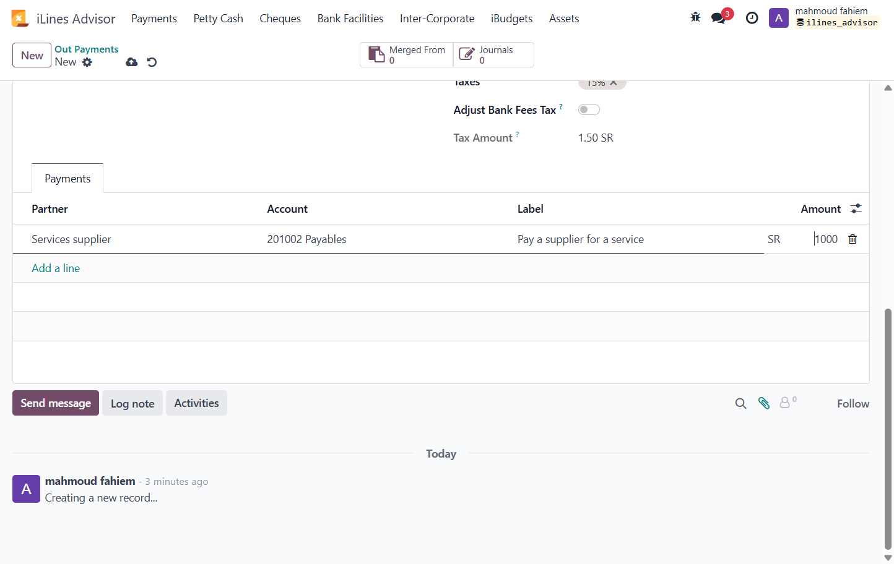Attach a file with the paperclip icon

point(764,403)
